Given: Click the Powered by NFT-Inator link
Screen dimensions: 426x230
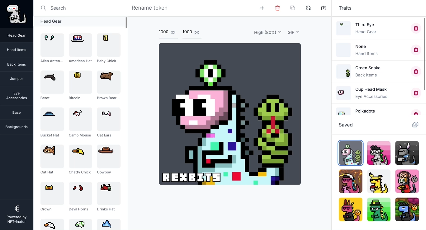Looking at the screenshot, I should pyautogui.click(x=17, y=214).
